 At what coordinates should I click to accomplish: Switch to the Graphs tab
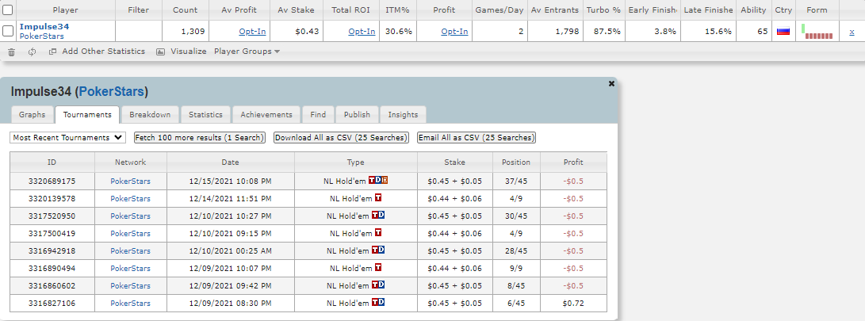[32, 115]
